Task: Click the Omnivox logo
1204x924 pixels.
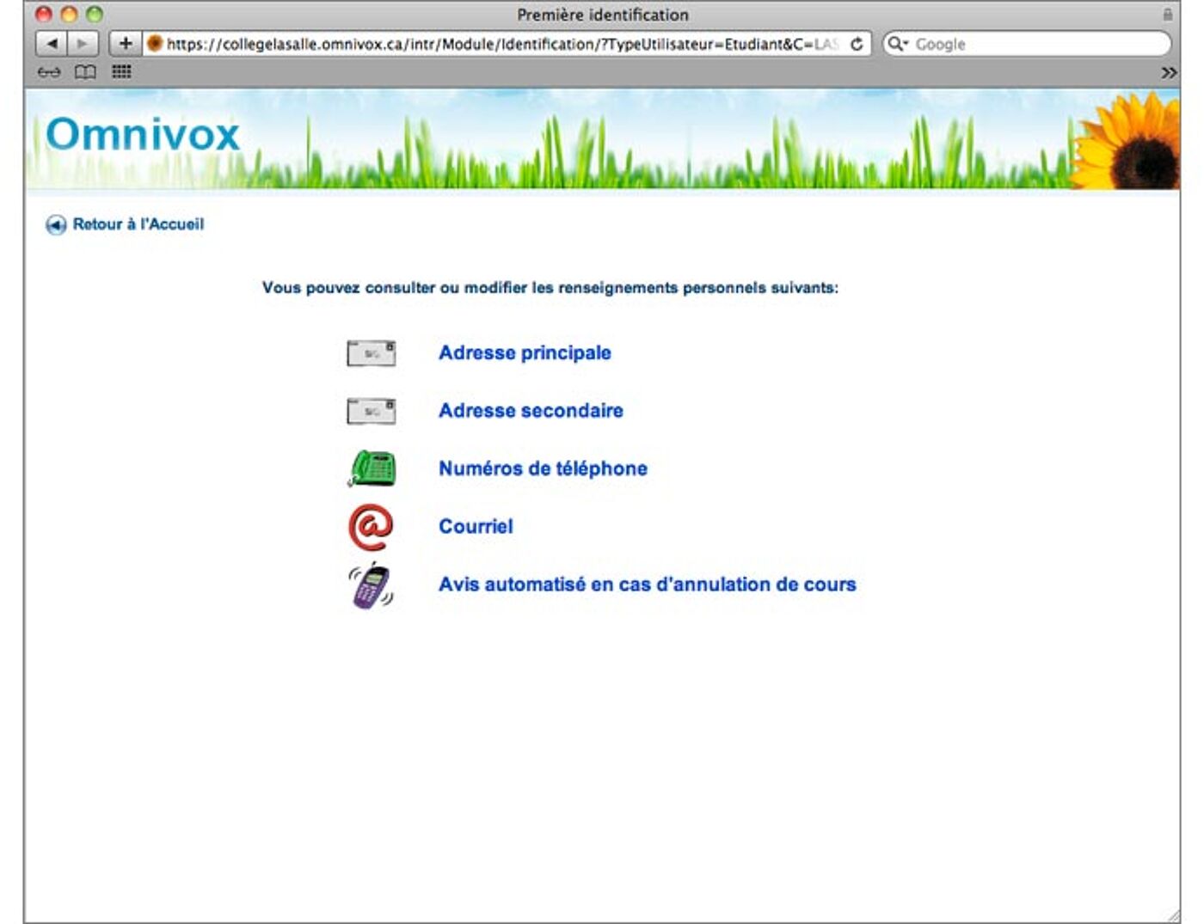Action: click(x=143, y=134)
